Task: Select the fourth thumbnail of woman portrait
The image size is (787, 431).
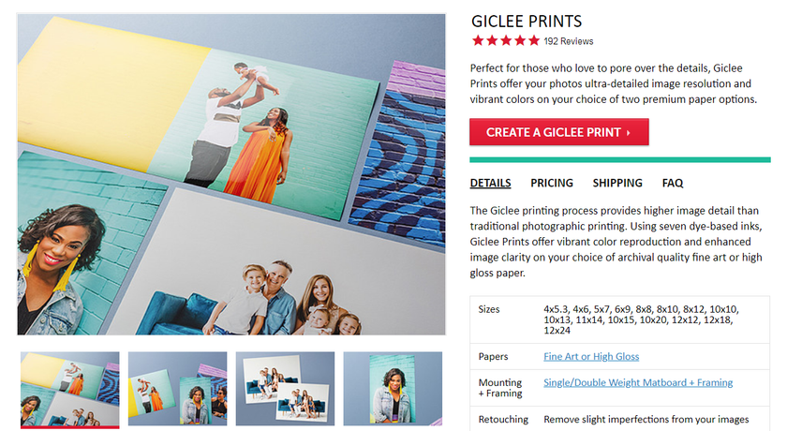Action: (393, 389)
